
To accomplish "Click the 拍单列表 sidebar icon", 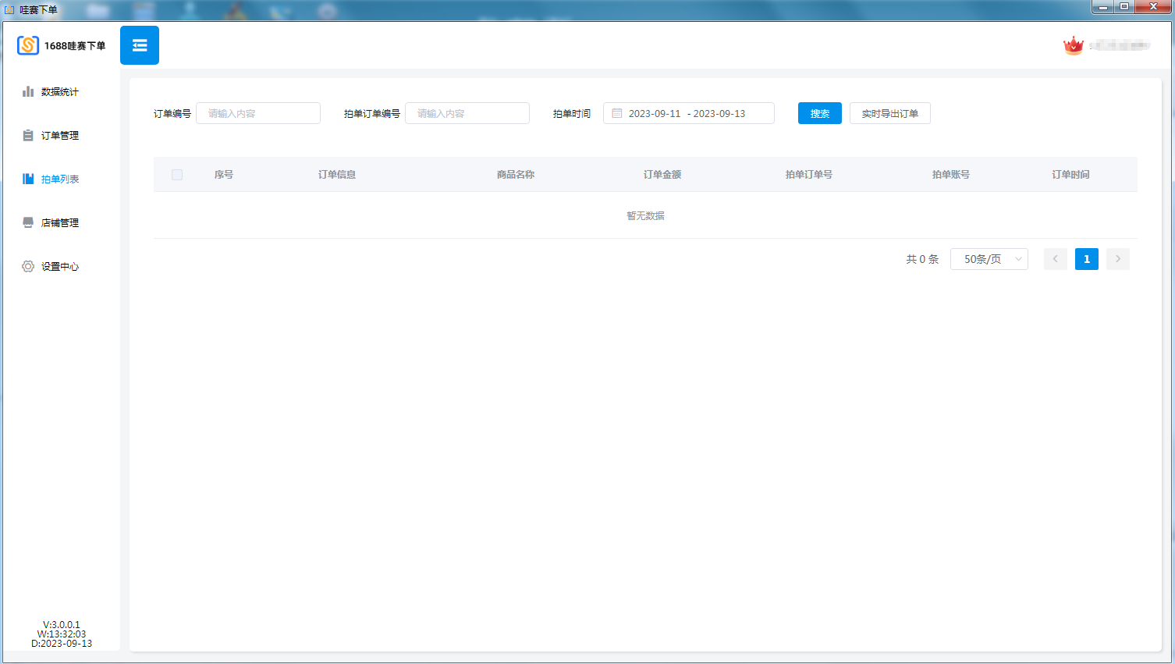I will tap(28, 179).
